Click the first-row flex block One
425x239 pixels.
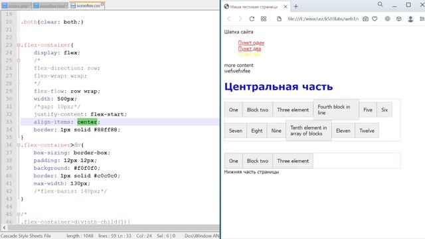pyautogui.click(x=233, y=110)
